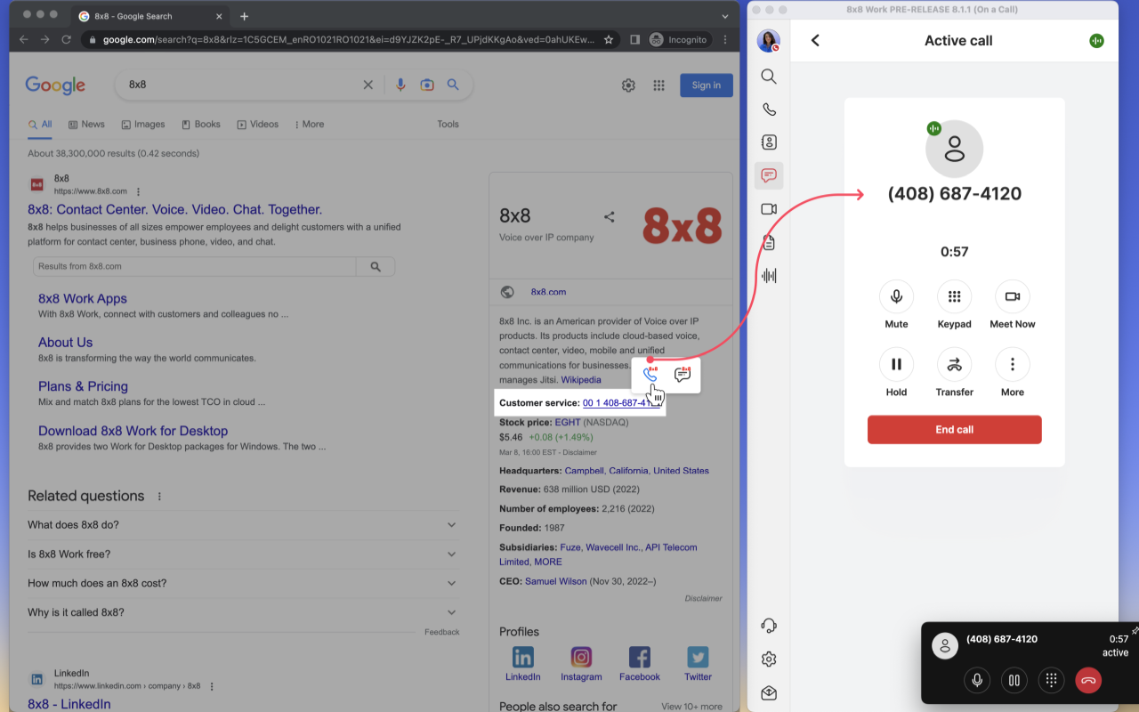1139x712 pixels.
Task: Open the Plans & Pricing search result
Action: tap(83, 386)
